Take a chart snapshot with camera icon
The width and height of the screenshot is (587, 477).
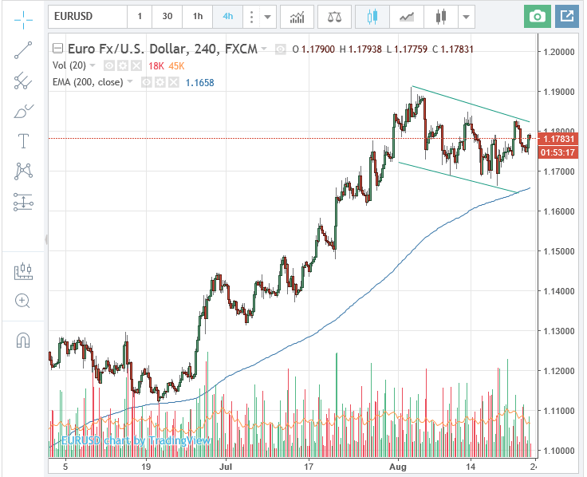click(x=538, y=17)
